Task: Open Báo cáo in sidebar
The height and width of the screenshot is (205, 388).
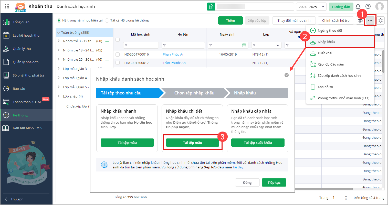Action: click(x=26, y=89)
